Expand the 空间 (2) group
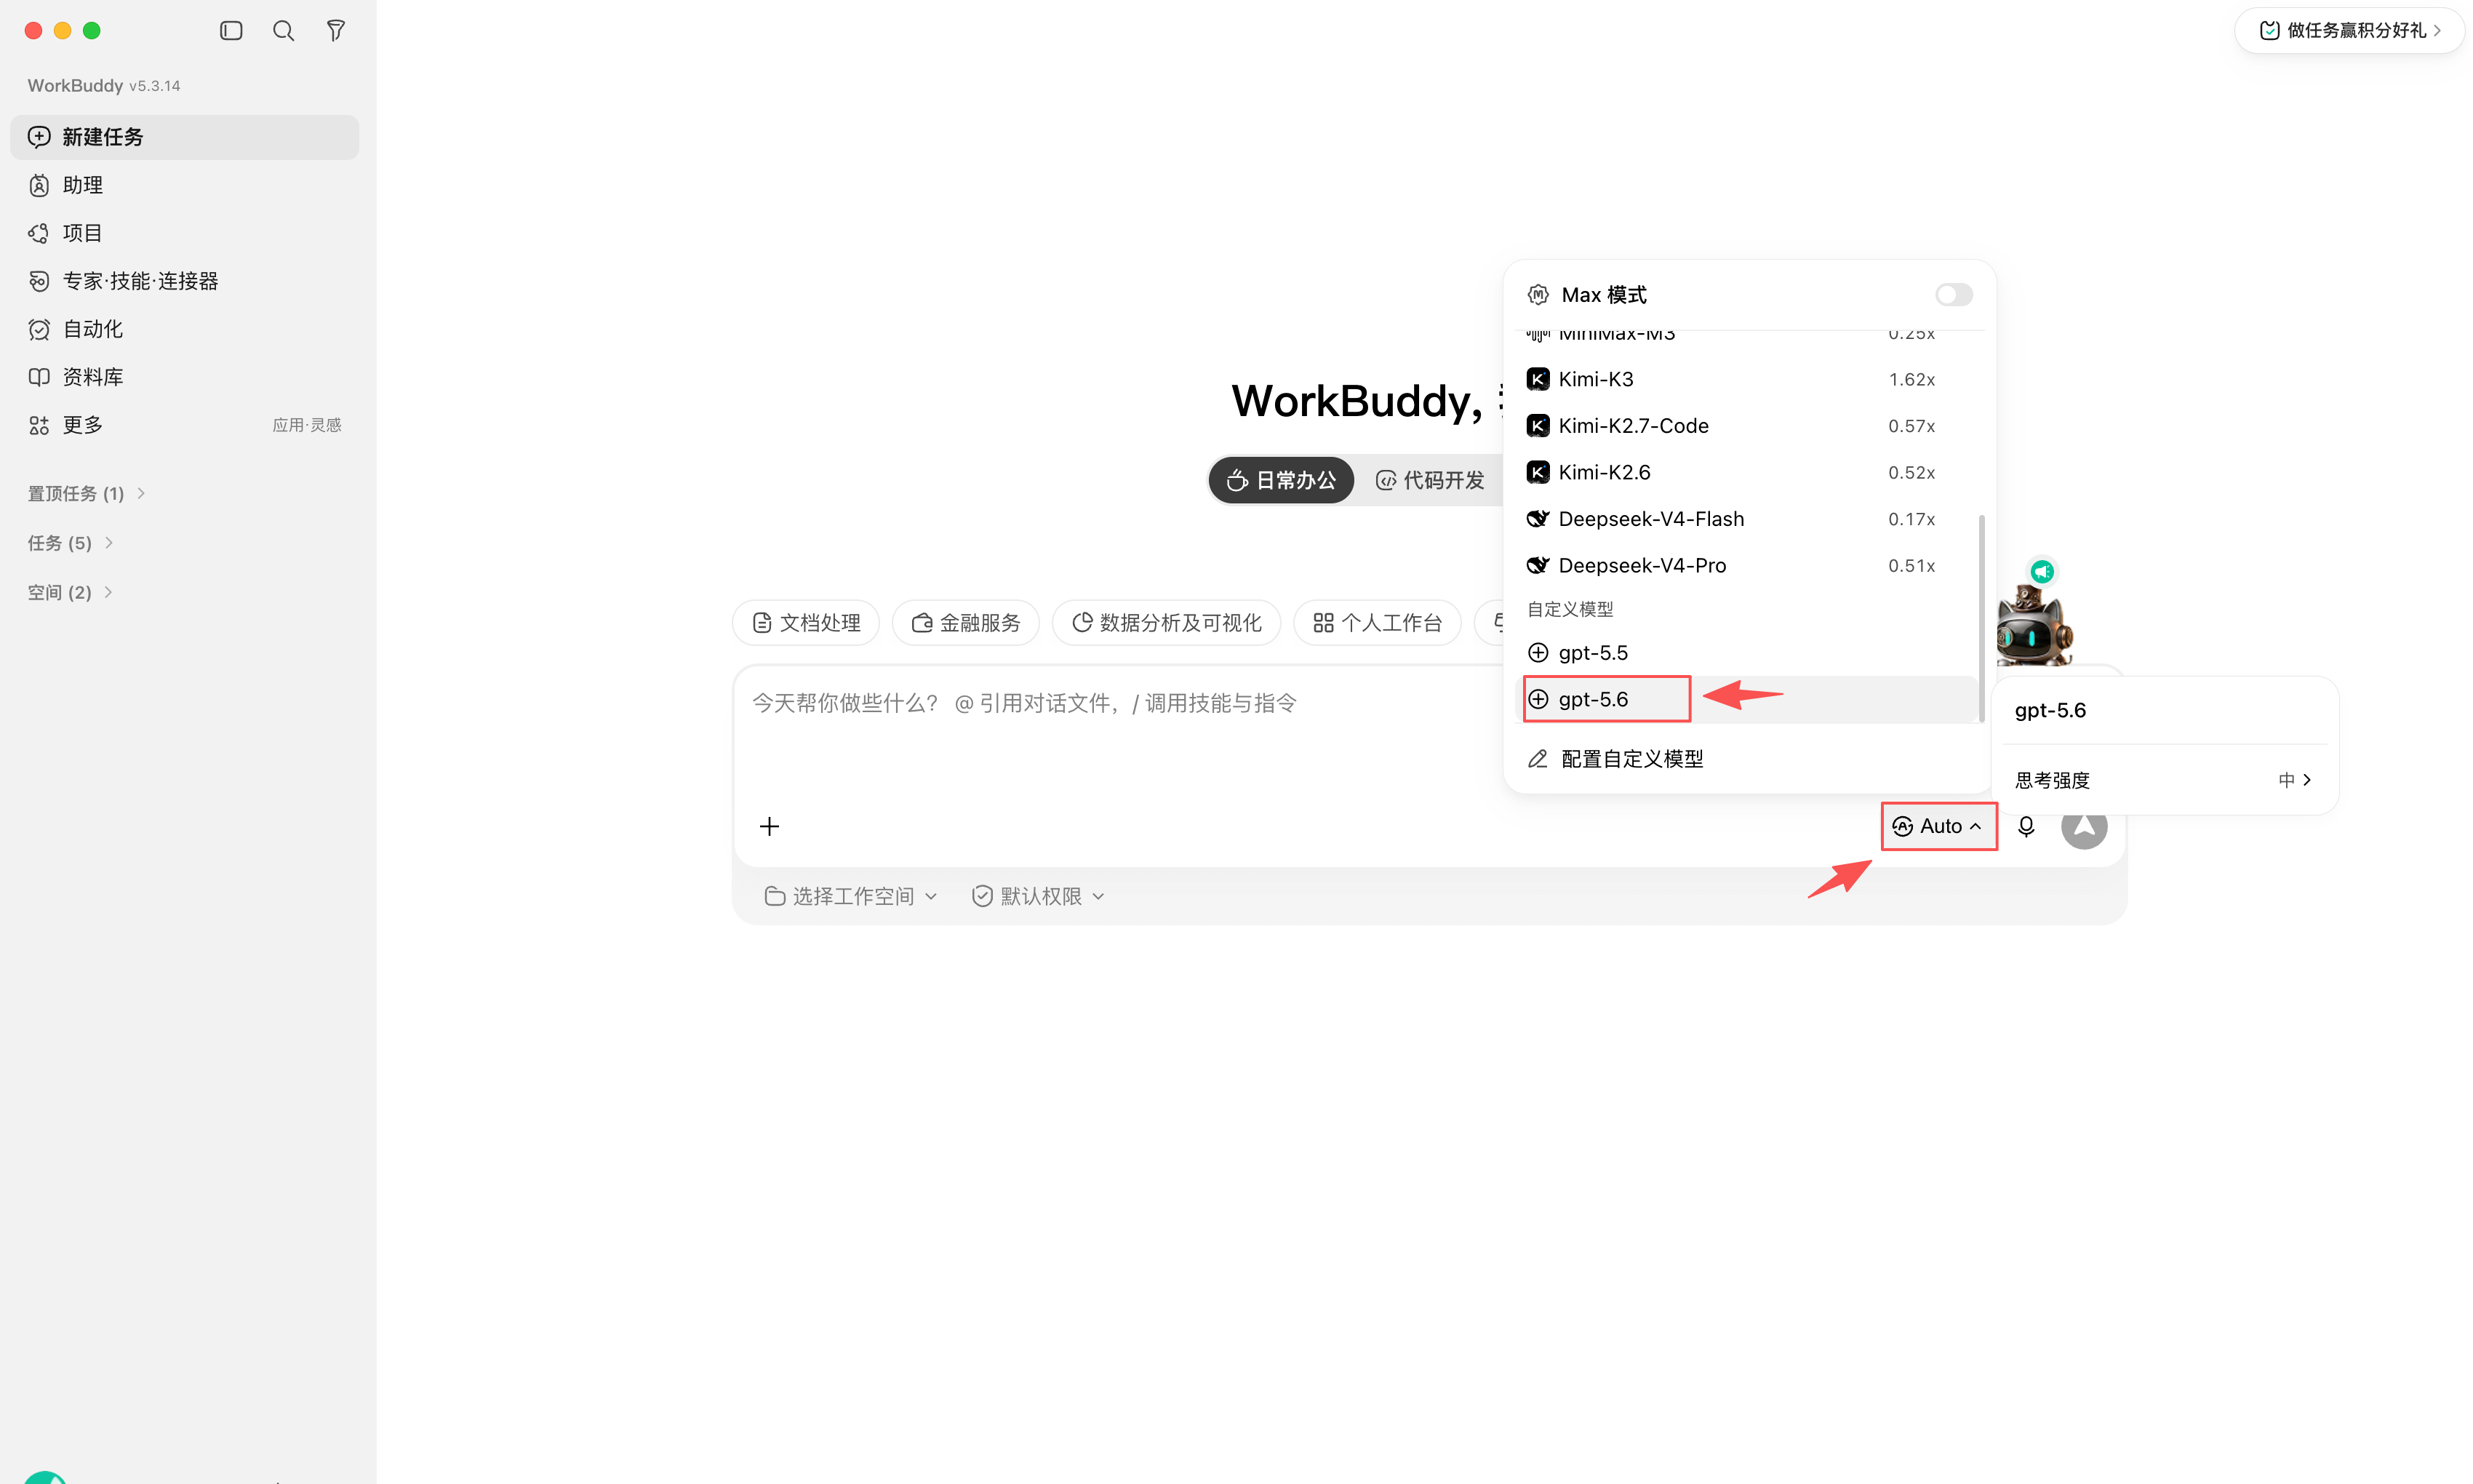Screen dimensions: 2473x1484 [70, 592]
